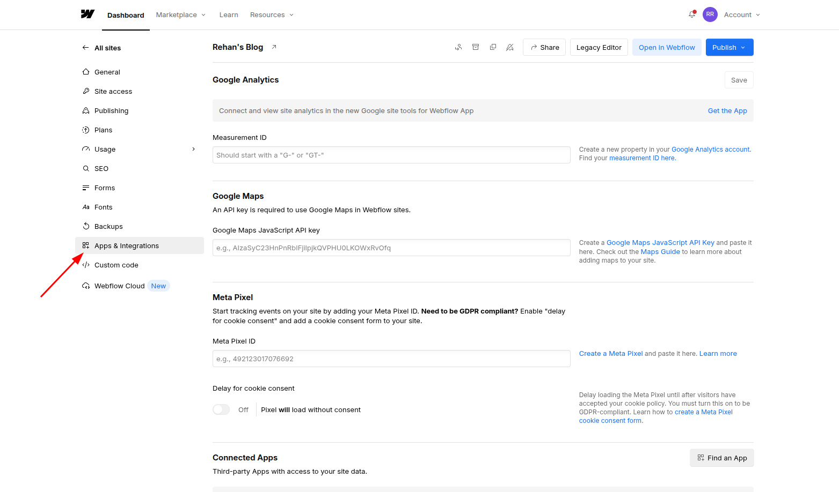Click the transfer site icon
The height and width of the screenshot is (492, 839).
458,47
